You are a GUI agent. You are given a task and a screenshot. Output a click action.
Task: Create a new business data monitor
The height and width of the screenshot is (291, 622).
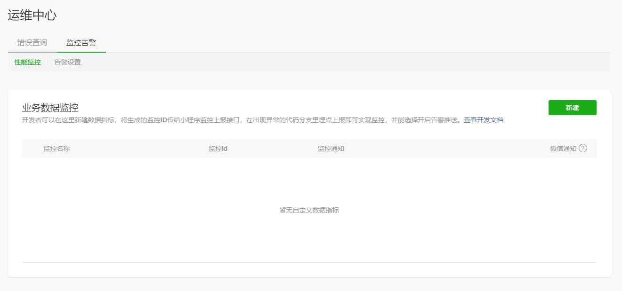572,108
